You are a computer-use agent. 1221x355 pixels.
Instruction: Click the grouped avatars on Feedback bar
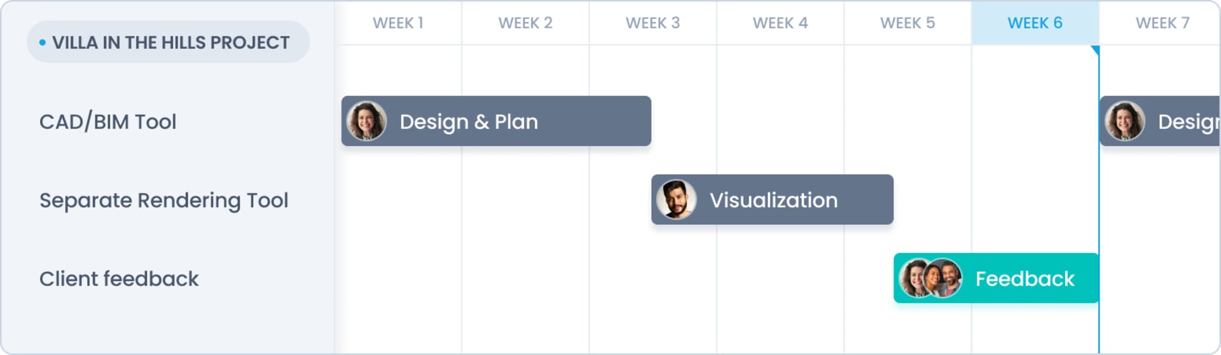click(x=930, y=278)
